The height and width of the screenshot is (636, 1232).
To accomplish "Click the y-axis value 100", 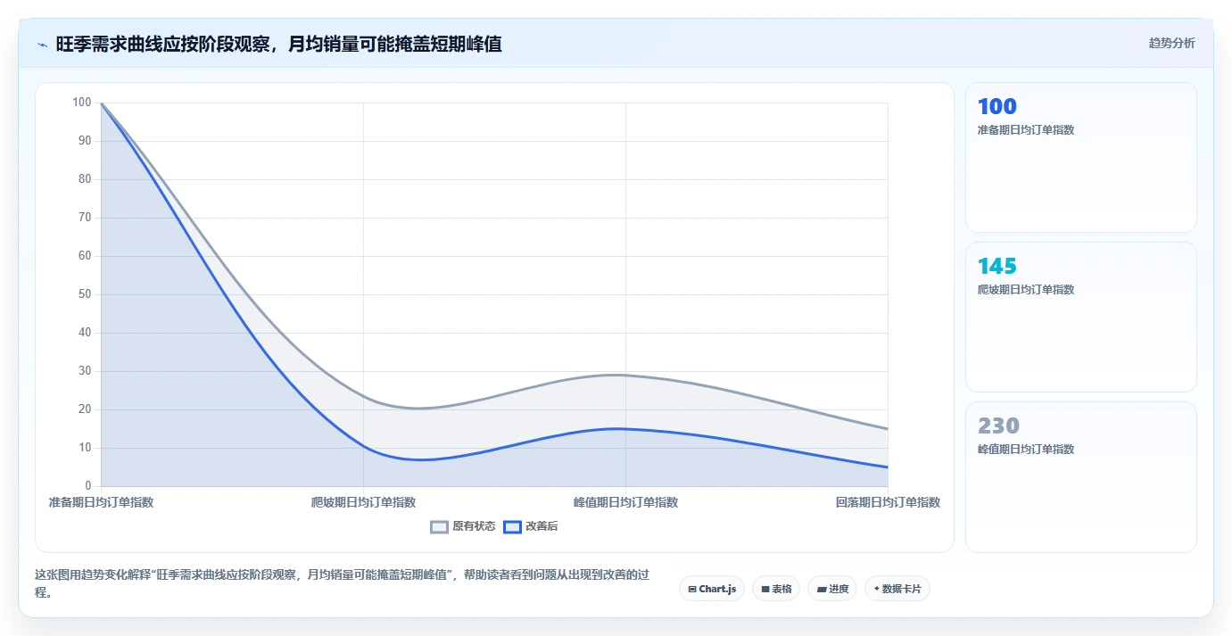I will point(82,103).
